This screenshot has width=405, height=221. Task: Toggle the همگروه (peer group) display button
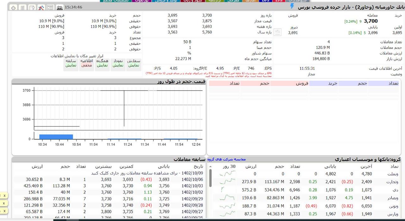coord(102,63)
